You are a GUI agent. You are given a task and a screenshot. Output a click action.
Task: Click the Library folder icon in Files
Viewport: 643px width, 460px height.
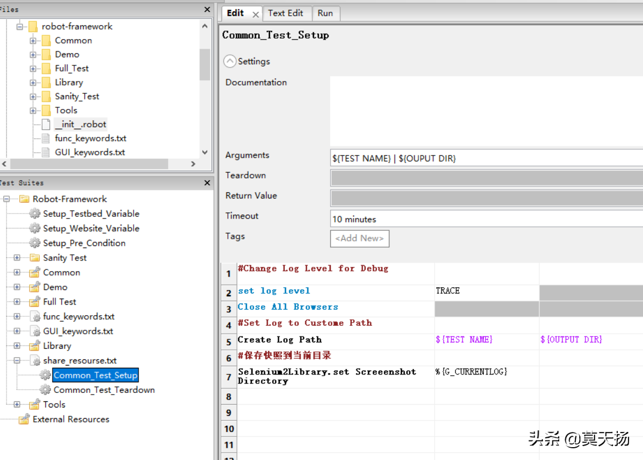click(46, 83)
